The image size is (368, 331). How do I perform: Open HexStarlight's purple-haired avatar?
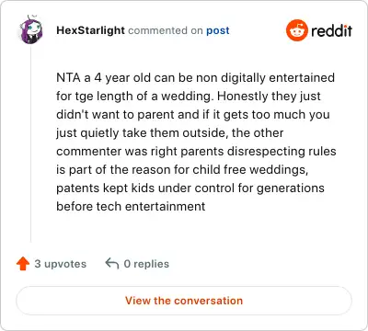(30, 29)
